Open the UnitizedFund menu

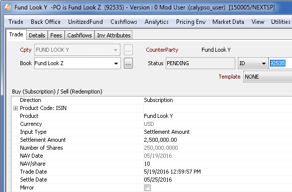pyautogui.click(x=86, y=22)
